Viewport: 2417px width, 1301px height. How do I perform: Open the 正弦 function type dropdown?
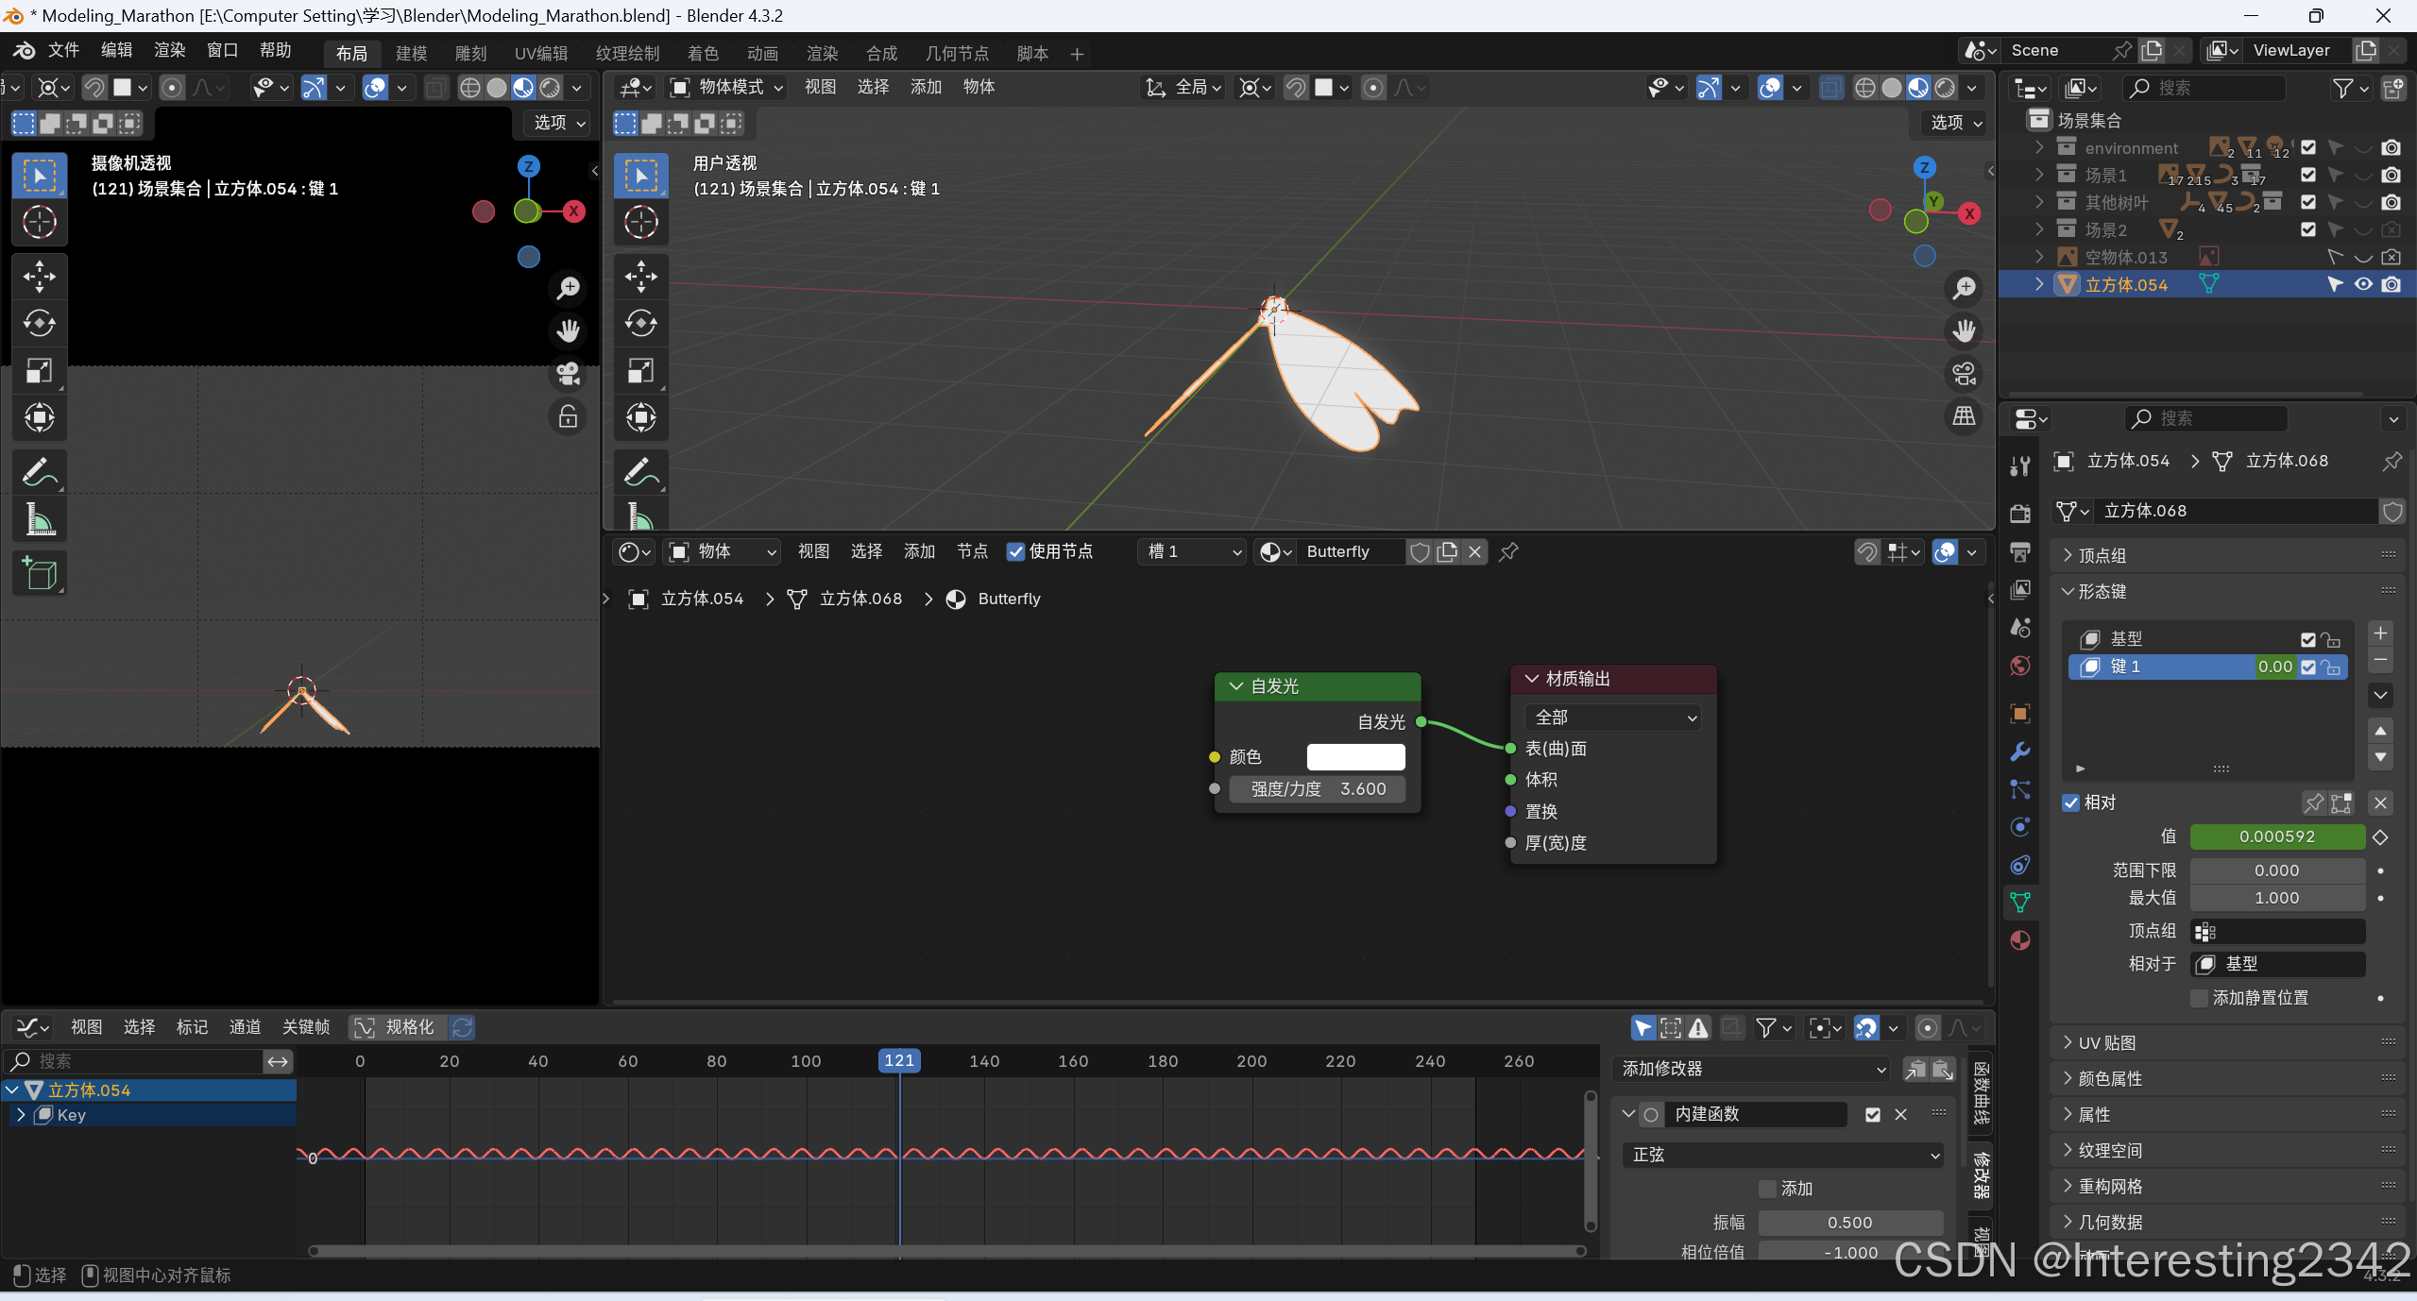pyautogui.click(x=1782, y=1155)
